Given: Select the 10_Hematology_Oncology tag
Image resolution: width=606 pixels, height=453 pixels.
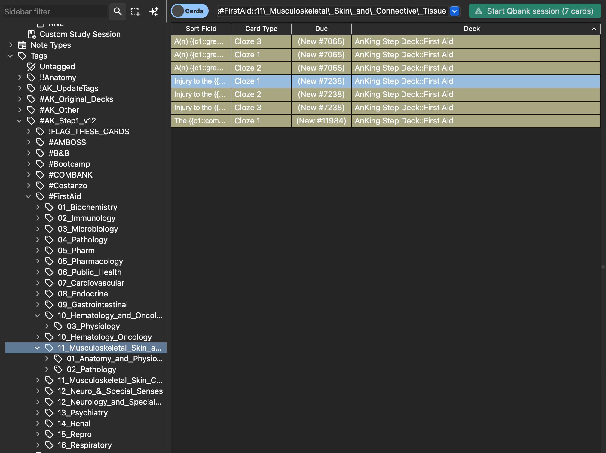Looking at the screenshot, I should 105,337.
